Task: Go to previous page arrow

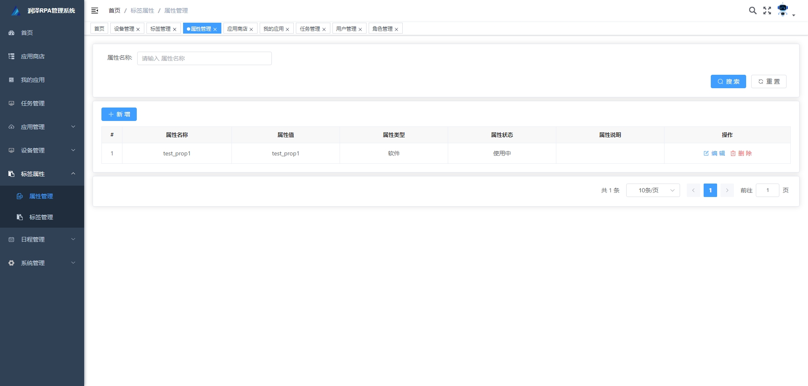Action: [694, 190]
